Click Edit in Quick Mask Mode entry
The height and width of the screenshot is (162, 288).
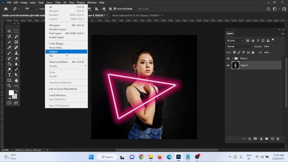point(66,89)
